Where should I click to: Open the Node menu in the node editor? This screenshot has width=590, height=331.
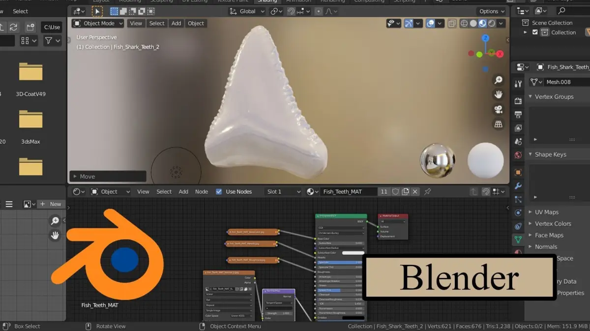202,192
